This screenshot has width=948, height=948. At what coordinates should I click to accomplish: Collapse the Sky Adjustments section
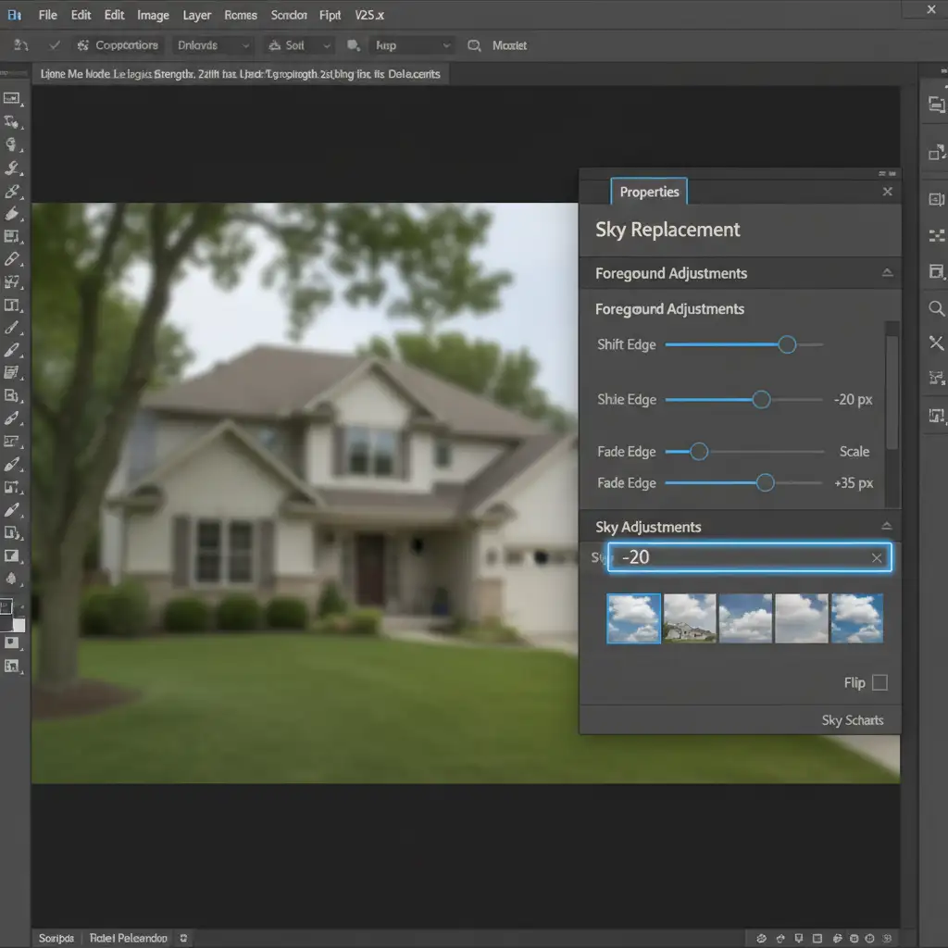(x=887, y=527)
